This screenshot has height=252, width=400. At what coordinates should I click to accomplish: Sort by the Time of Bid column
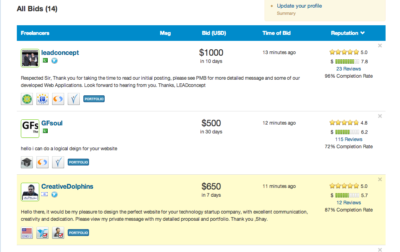point(276,33)
